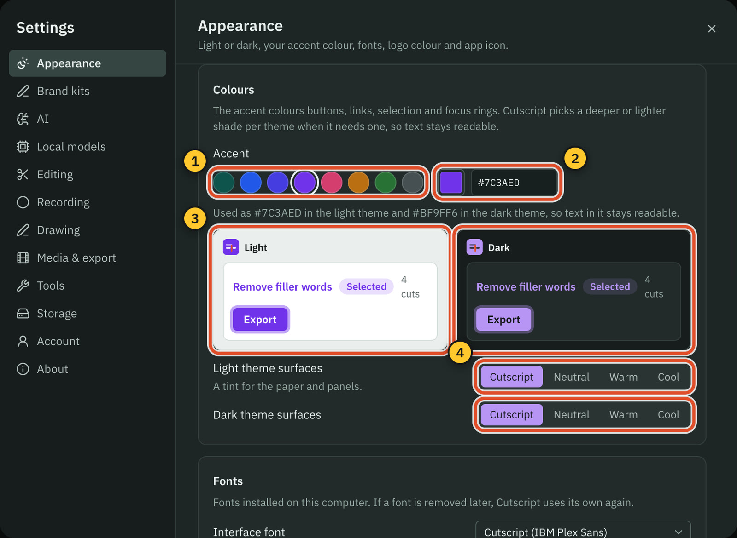Click the Tools wrench icon
Viewport: 737px width, 538px height.
[x=23, y=286]
